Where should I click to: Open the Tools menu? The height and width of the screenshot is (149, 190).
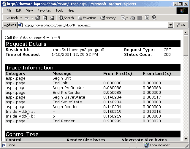(x=59, y=10)
